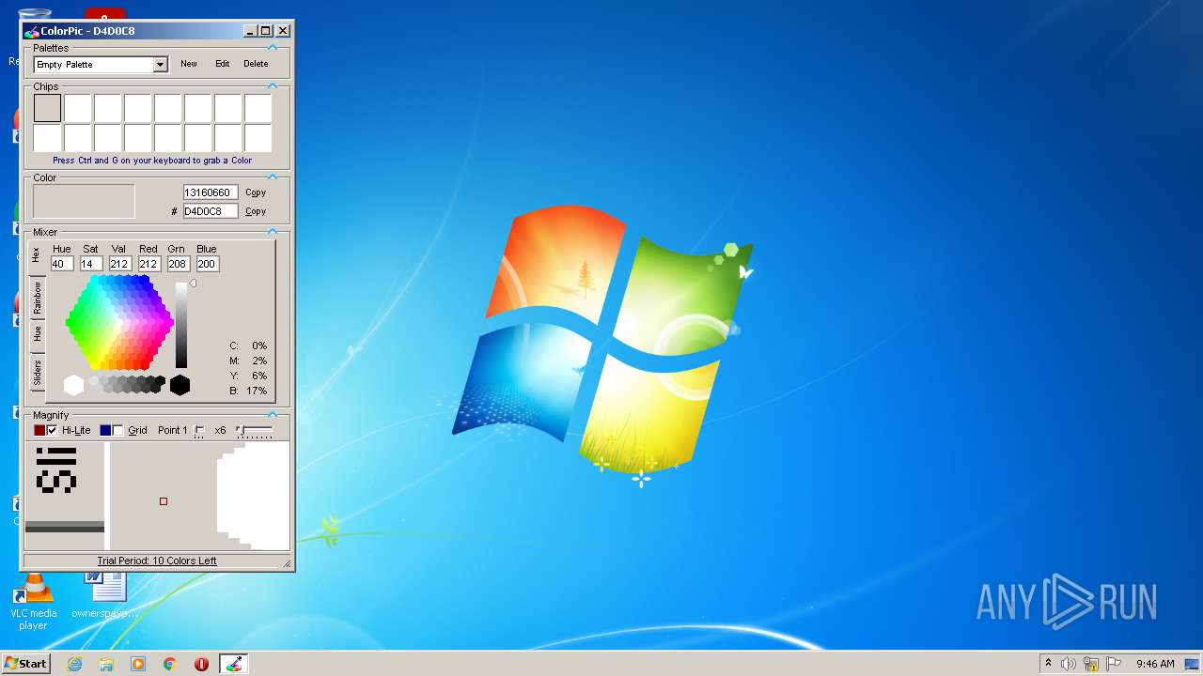Click the ColorPic taskbar button
The image size is (1203, 676).
(x=234, y=664)
